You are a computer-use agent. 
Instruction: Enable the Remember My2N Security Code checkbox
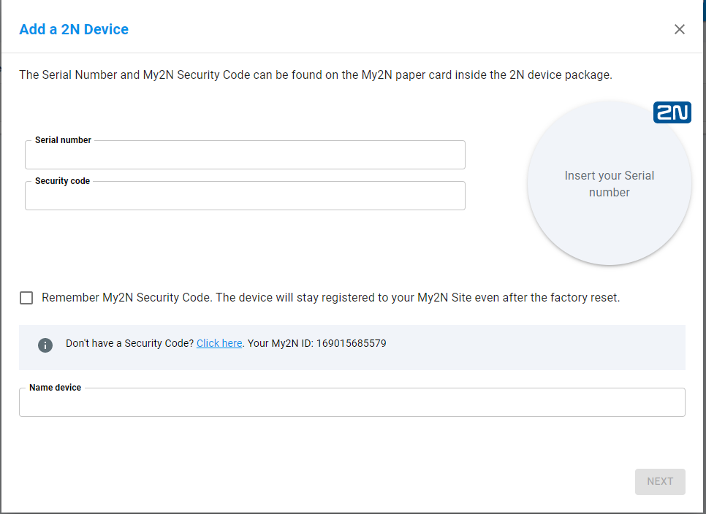coord(26,298)
